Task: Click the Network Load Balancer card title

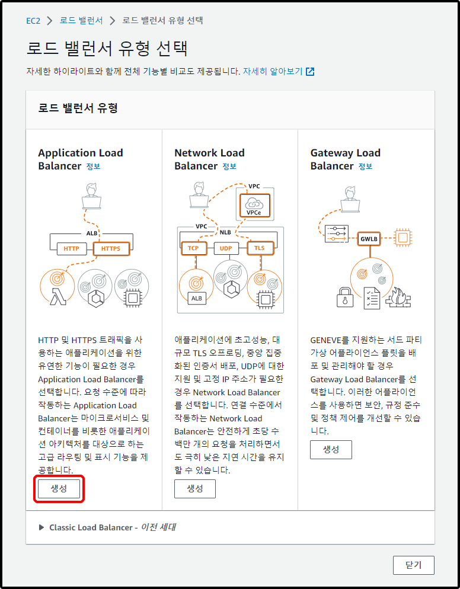Action: 210,159
